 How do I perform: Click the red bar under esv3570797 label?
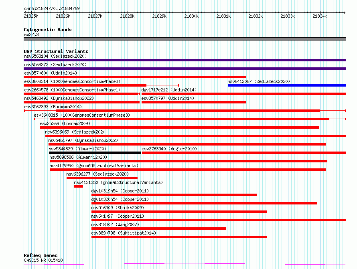pyautogui.click(x=194, y=102)
